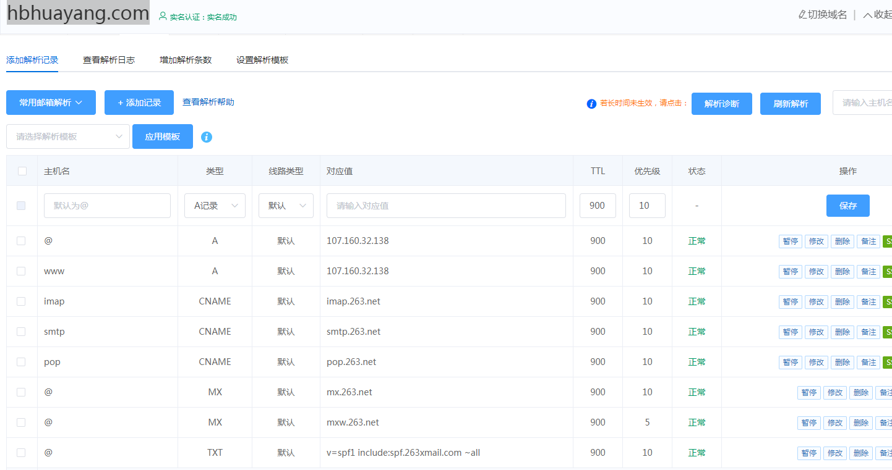Viewport: 892px width, 470px height.
Task: Click the 切换域名 edit icon
Action: click(x=802, y=15)
